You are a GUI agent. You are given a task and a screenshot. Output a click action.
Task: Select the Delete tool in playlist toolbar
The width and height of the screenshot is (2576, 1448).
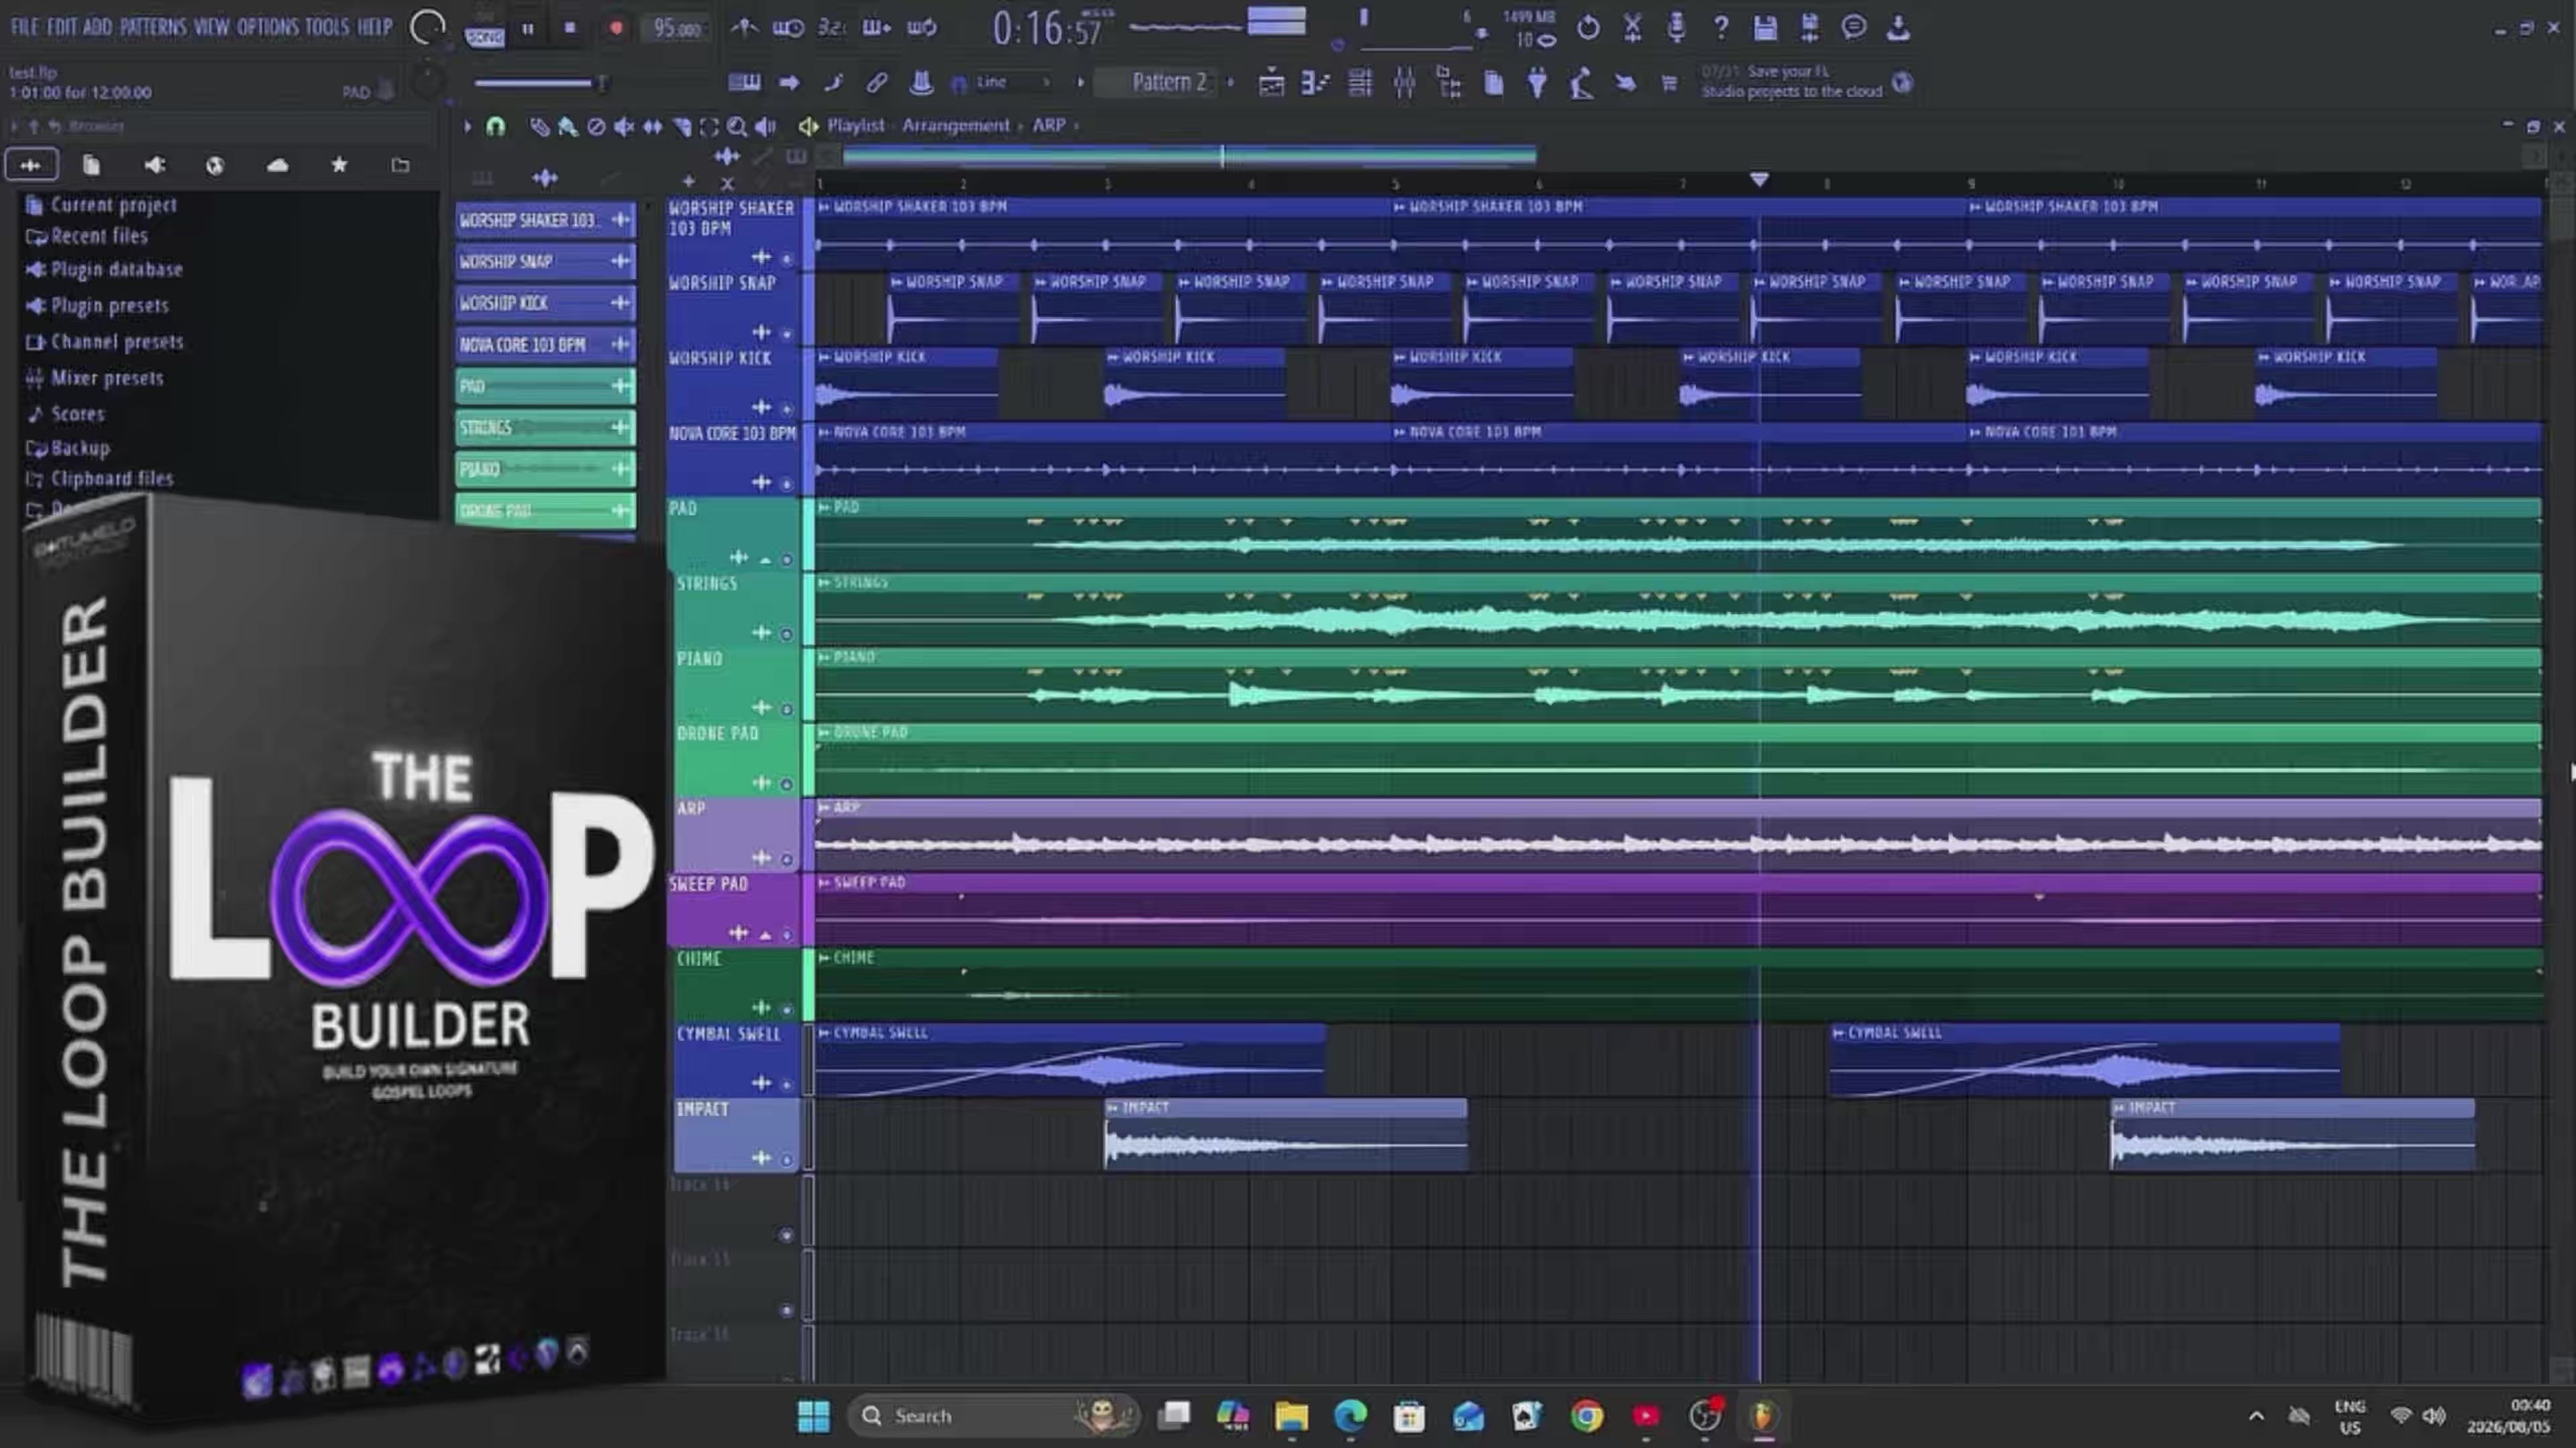(x=596, y=126)
